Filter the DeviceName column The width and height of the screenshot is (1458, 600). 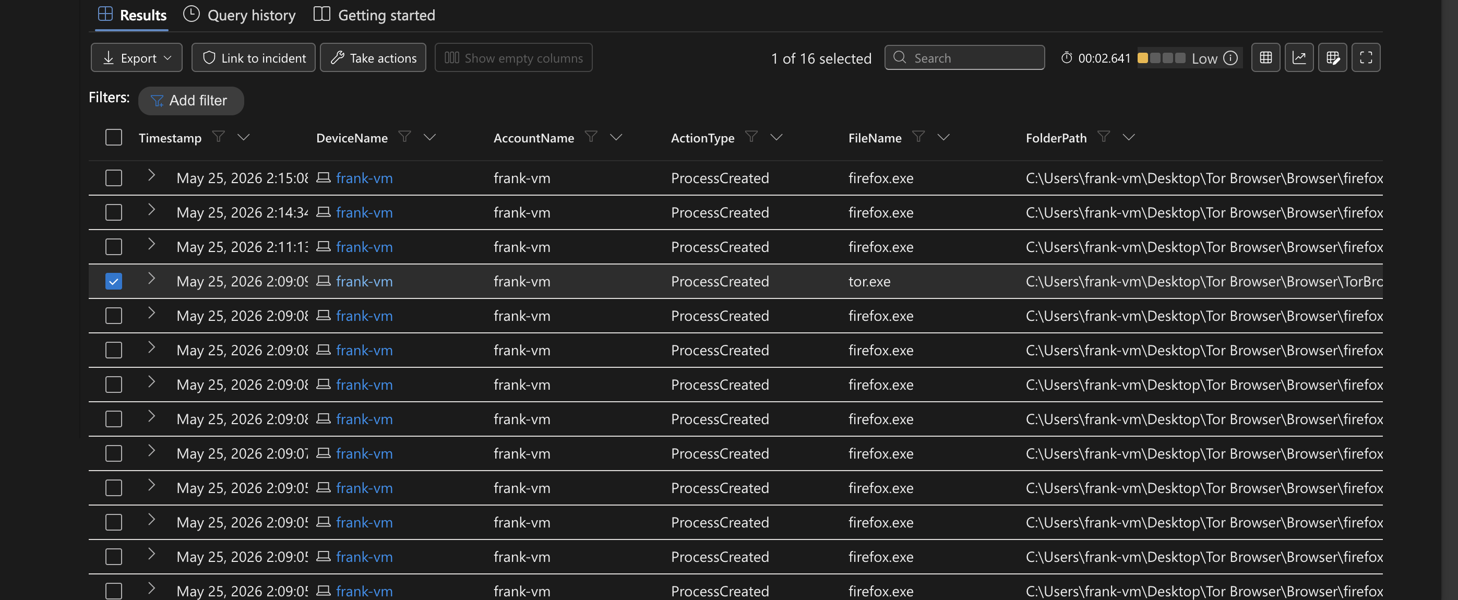[x=405, y=136]
